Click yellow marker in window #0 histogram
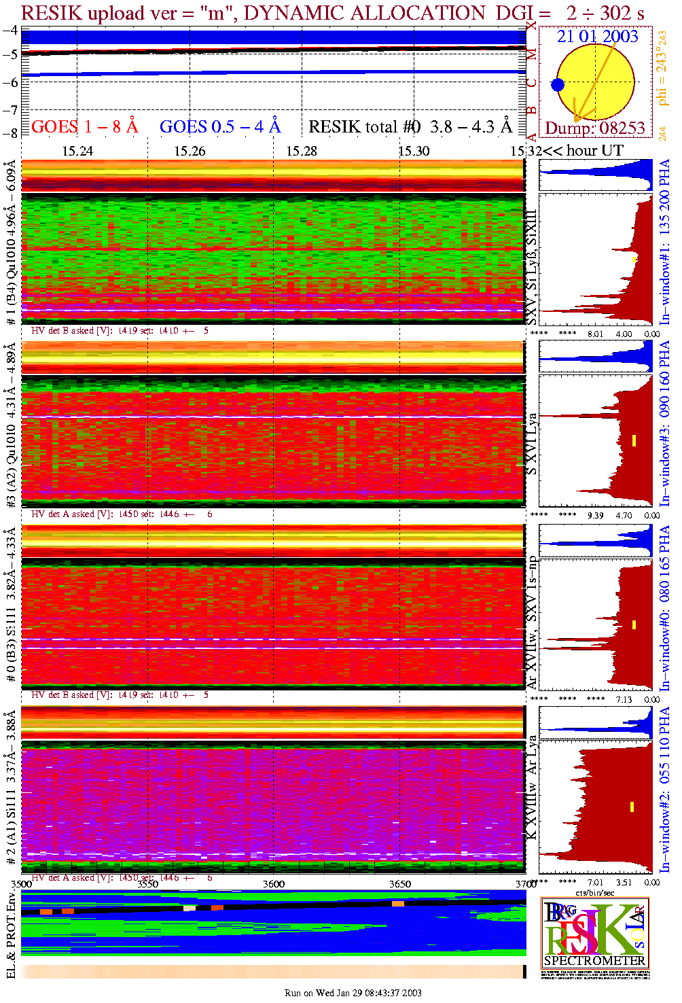 [x=634, y=624]
